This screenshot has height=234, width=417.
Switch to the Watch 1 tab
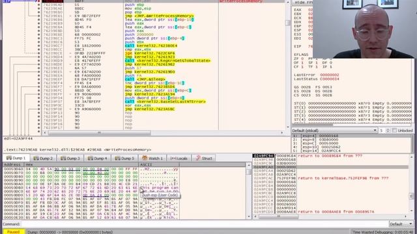(x=152, y=159)
